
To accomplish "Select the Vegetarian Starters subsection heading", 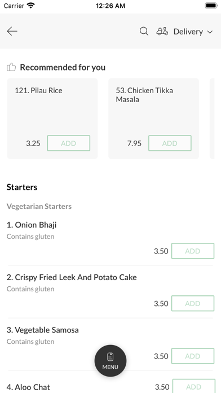I will click(x=39, y=206).
